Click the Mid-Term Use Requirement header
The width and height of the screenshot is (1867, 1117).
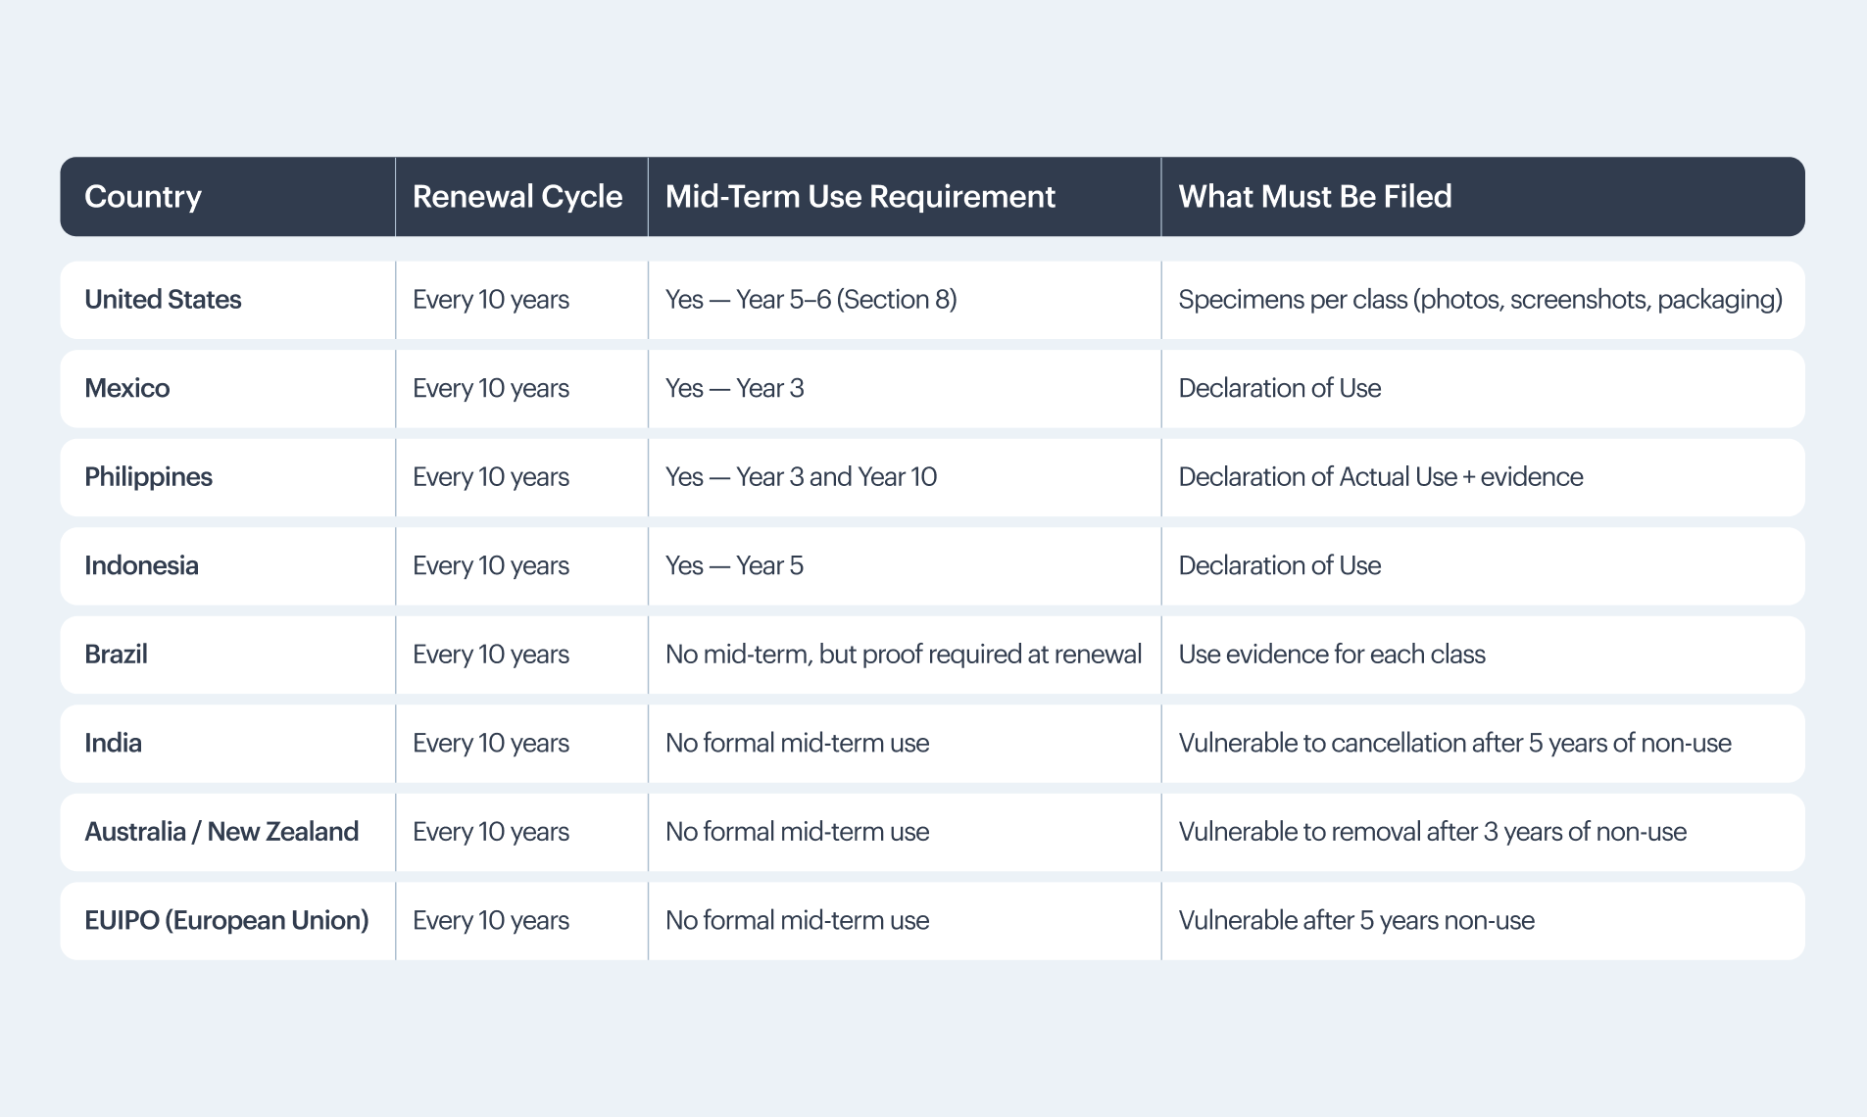point(860,197)
